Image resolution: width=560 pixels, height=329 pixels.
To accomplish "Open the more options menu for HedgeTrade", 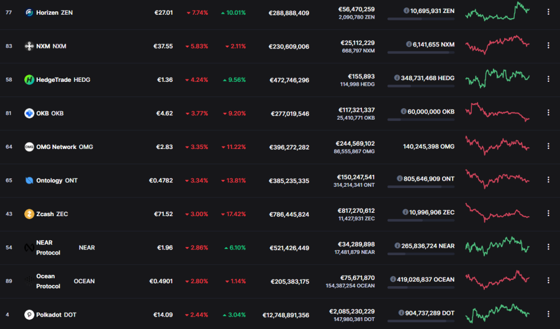I will click(x=548, y=79).
